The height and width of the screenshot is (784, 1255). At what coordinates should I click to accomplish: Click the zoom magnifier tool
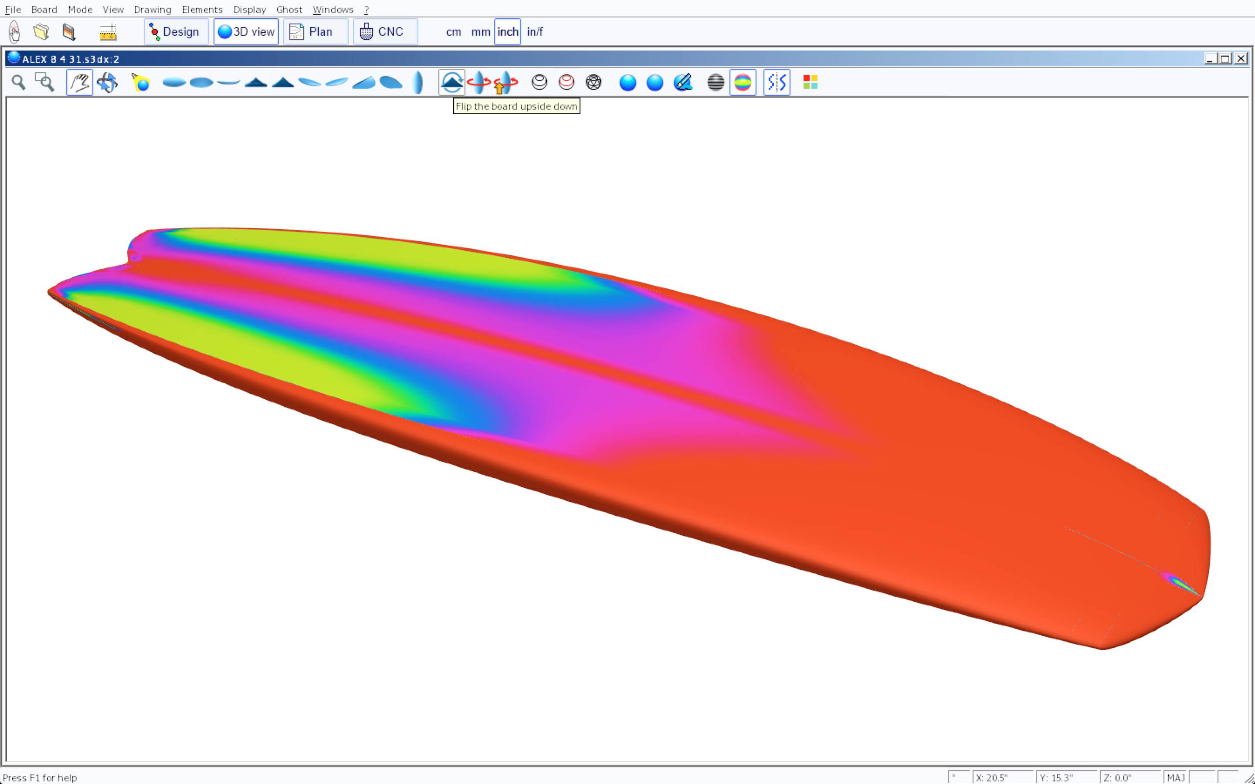pyautogui.click(x=19, y=82)
